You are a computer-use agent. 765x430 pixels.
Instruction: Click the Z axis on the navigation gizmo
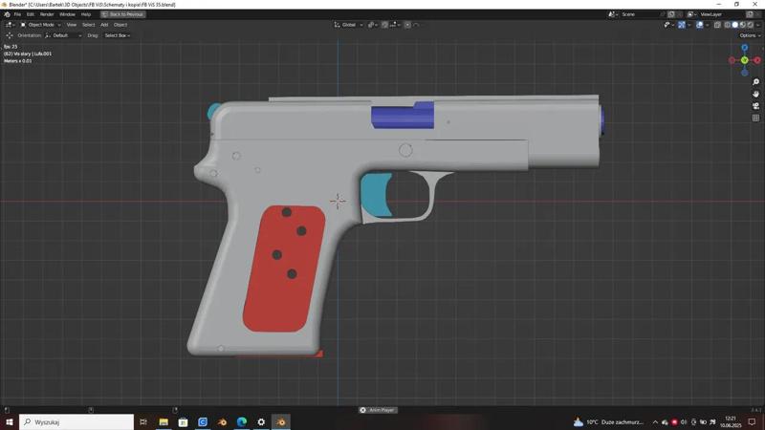pyautogui.click(x=745, y=48)
